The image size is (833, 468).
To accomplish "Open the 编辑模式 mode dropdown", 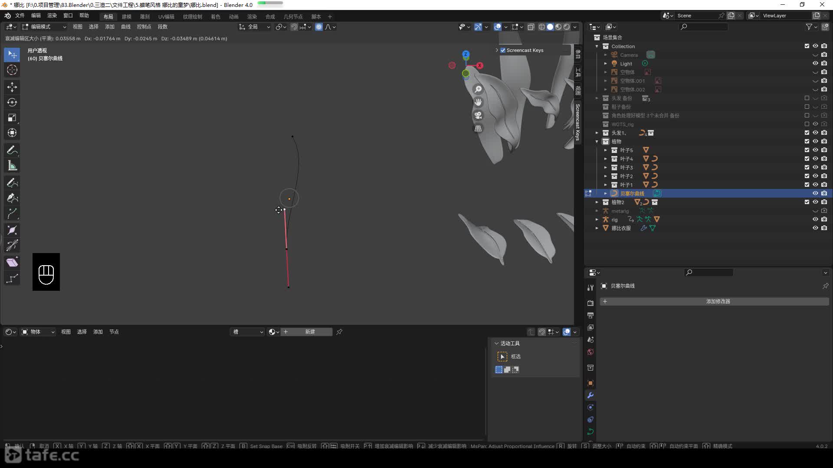I will (44, 27).
